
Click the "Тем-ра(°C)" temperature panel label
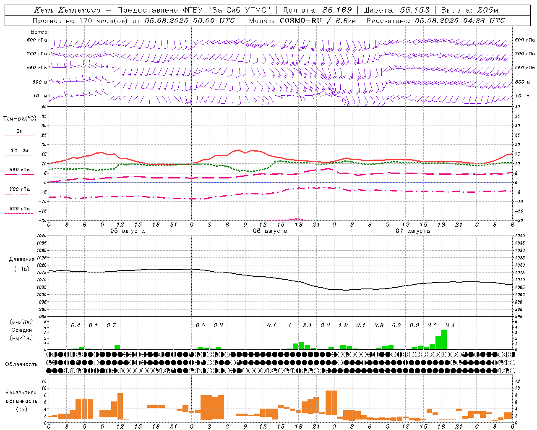pos(20,119)
